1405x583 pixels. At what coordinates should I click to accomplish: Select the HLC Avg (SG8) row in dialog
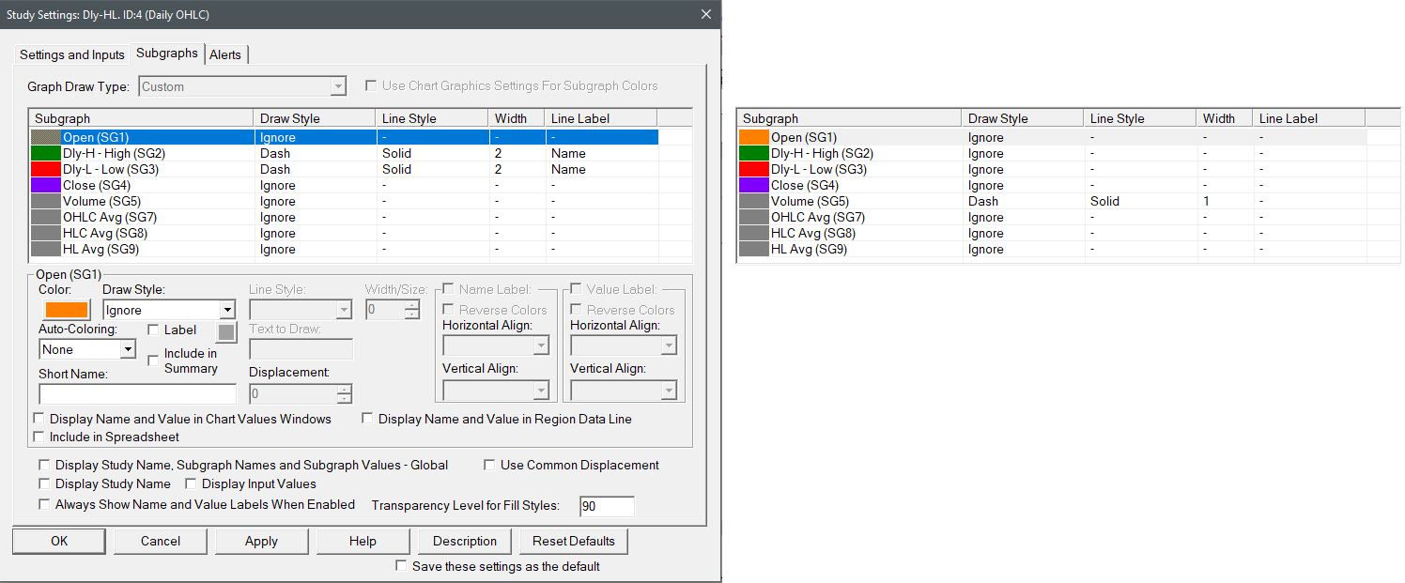tap(344, 233)
